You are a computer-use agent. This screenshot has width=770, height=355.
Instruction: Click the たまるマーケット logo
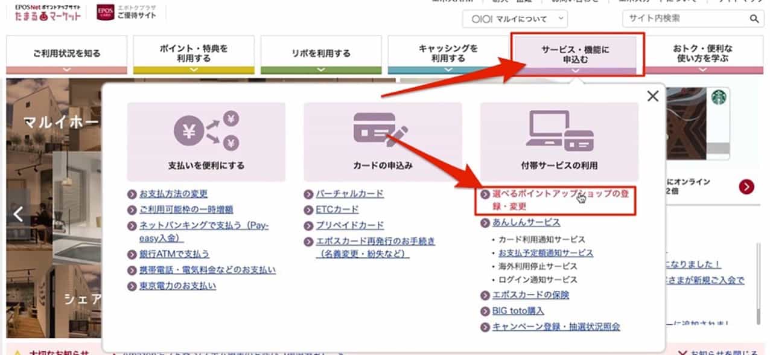(48, 12)
